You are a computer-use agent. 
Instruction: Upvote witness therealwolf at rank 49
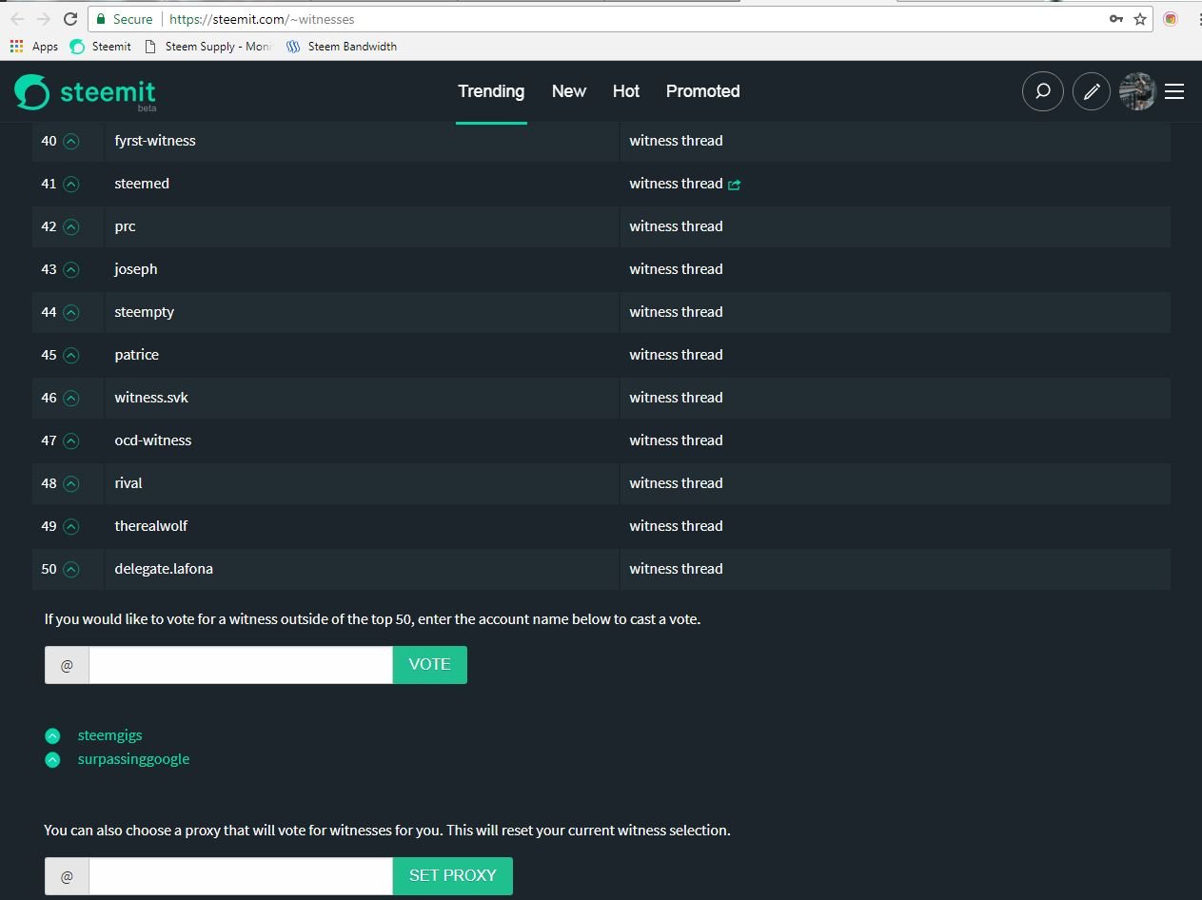[x=70, y=526]
